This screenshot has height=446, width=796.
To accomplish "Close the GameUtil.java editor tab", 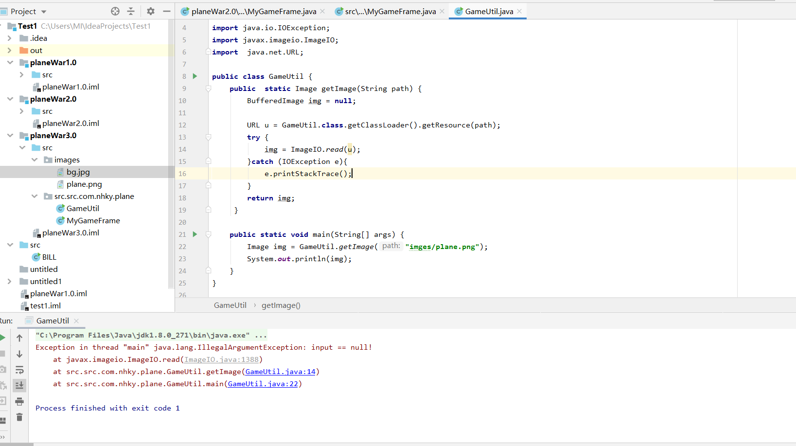I will click(x=520, y=11).
